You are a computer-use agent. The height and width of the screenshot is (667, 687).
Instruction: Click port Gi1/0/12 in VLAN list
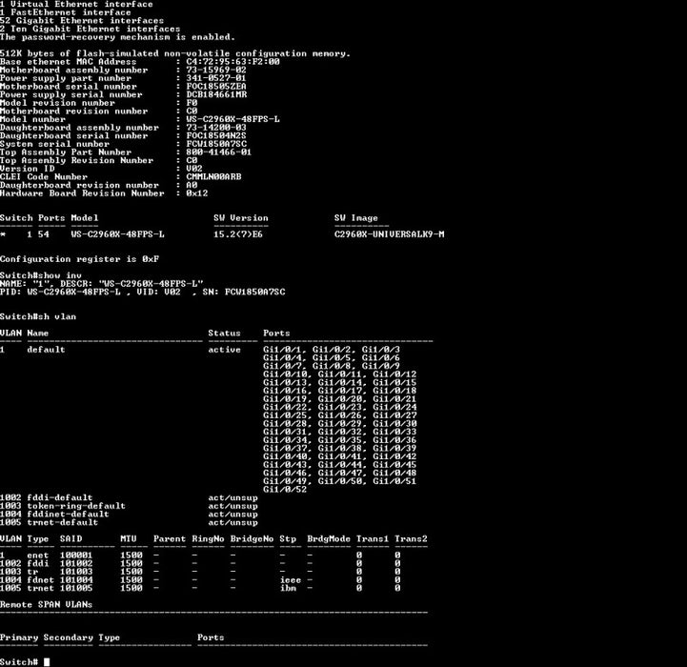394,374
